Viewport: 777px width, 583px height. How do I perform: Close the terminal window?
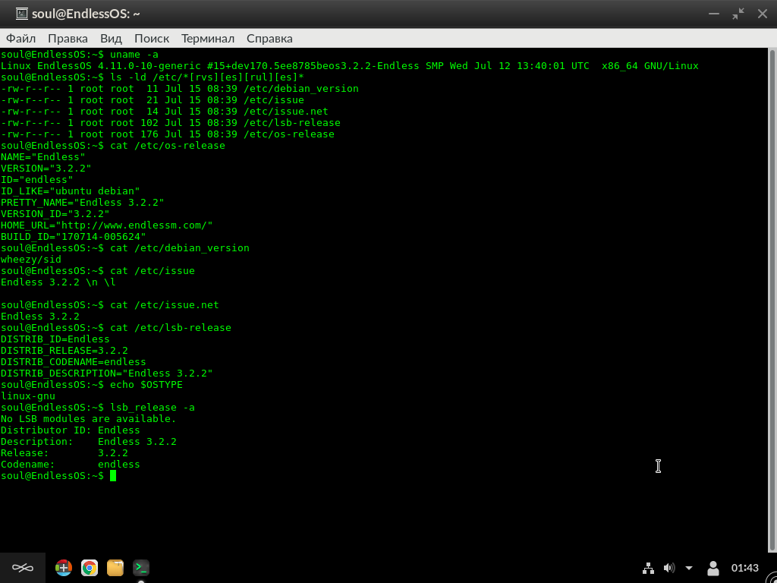pyautogui.click(x=763, y=14)
